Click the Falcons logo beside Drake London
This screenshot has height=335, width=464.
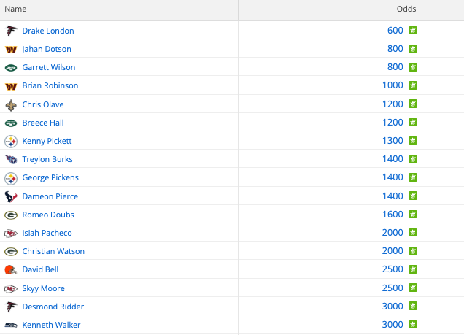pyautogui.click(x=11, y=31)
